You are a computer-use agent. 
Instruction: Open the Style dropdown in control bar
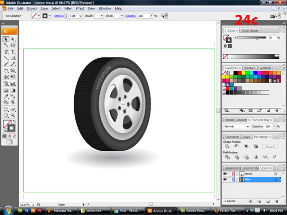(122, 16)
